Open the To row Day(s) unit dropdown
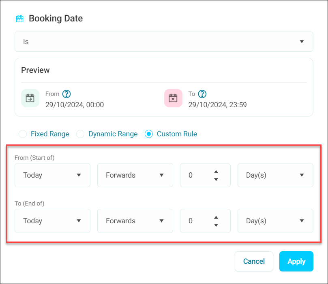Screen dimensions: 328x284 click(275, 221)
